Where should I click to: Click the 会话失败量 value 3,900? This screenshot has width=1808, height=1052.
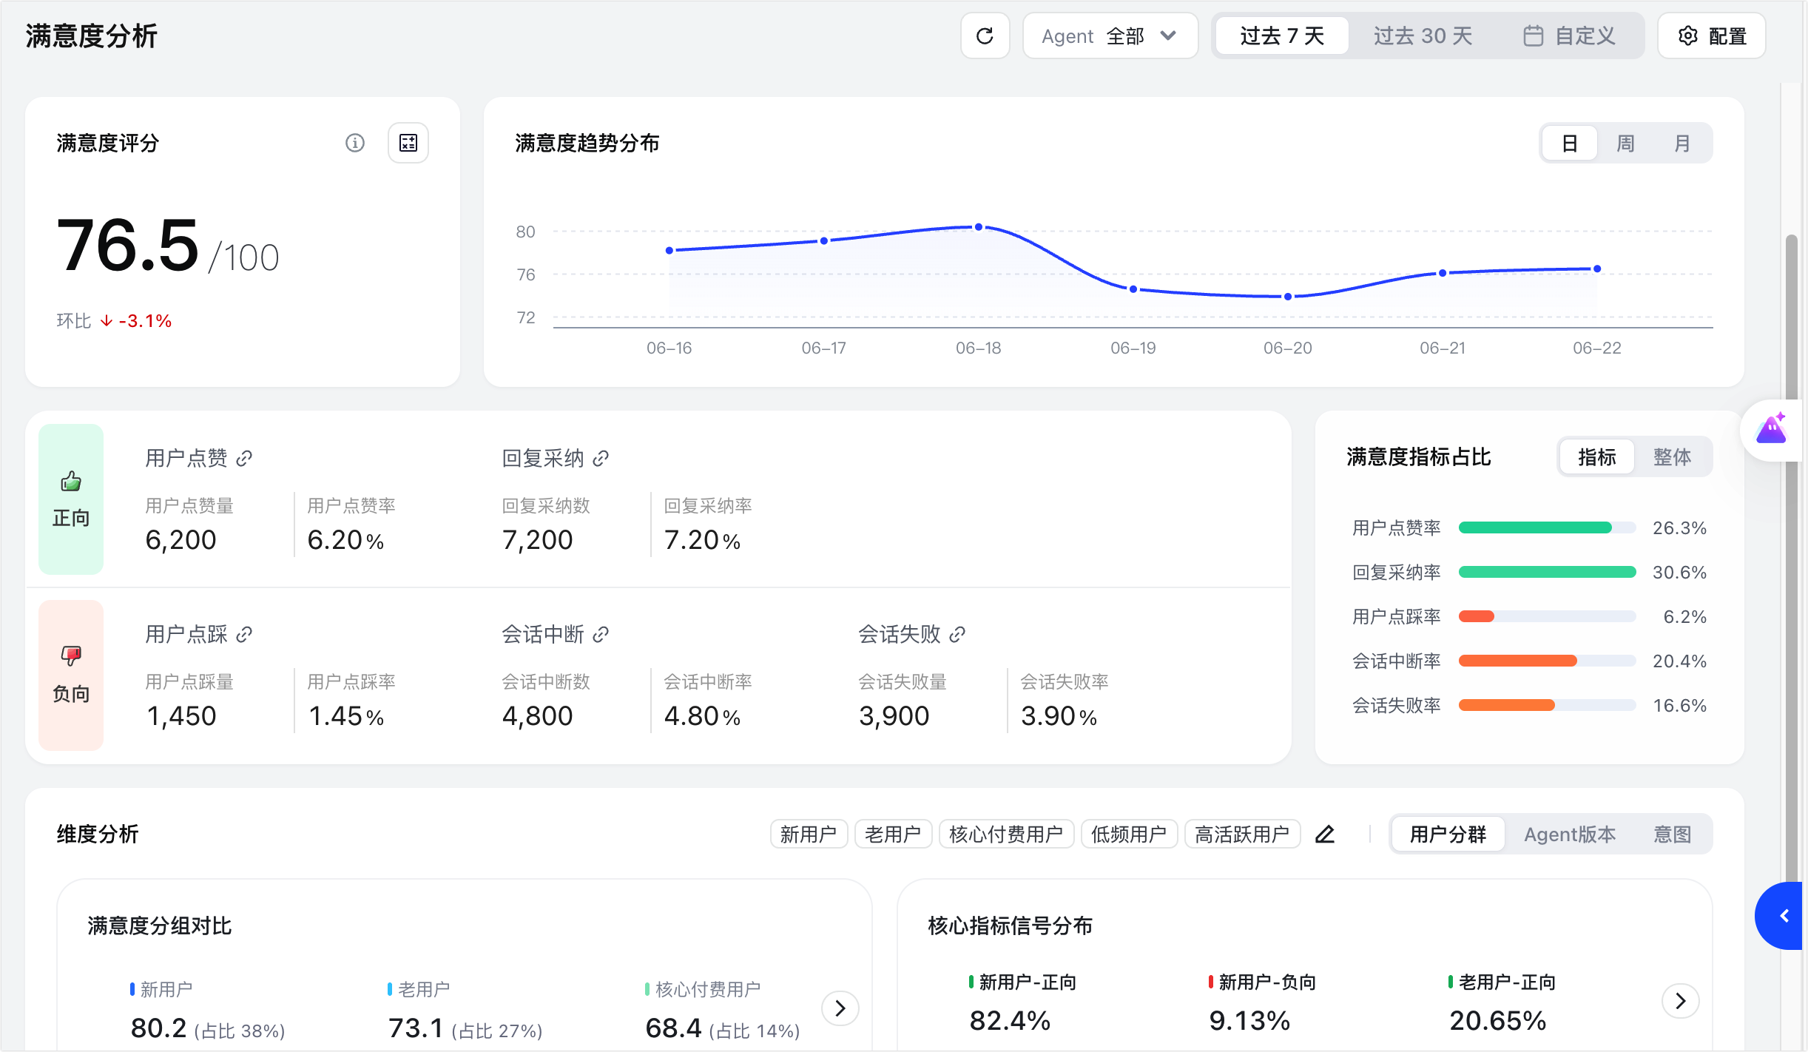(894, 716)
